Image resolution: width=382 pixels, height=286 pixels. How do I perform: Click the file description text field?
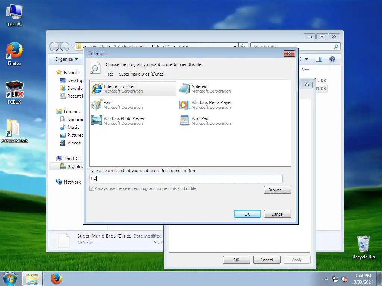point(186,178)
